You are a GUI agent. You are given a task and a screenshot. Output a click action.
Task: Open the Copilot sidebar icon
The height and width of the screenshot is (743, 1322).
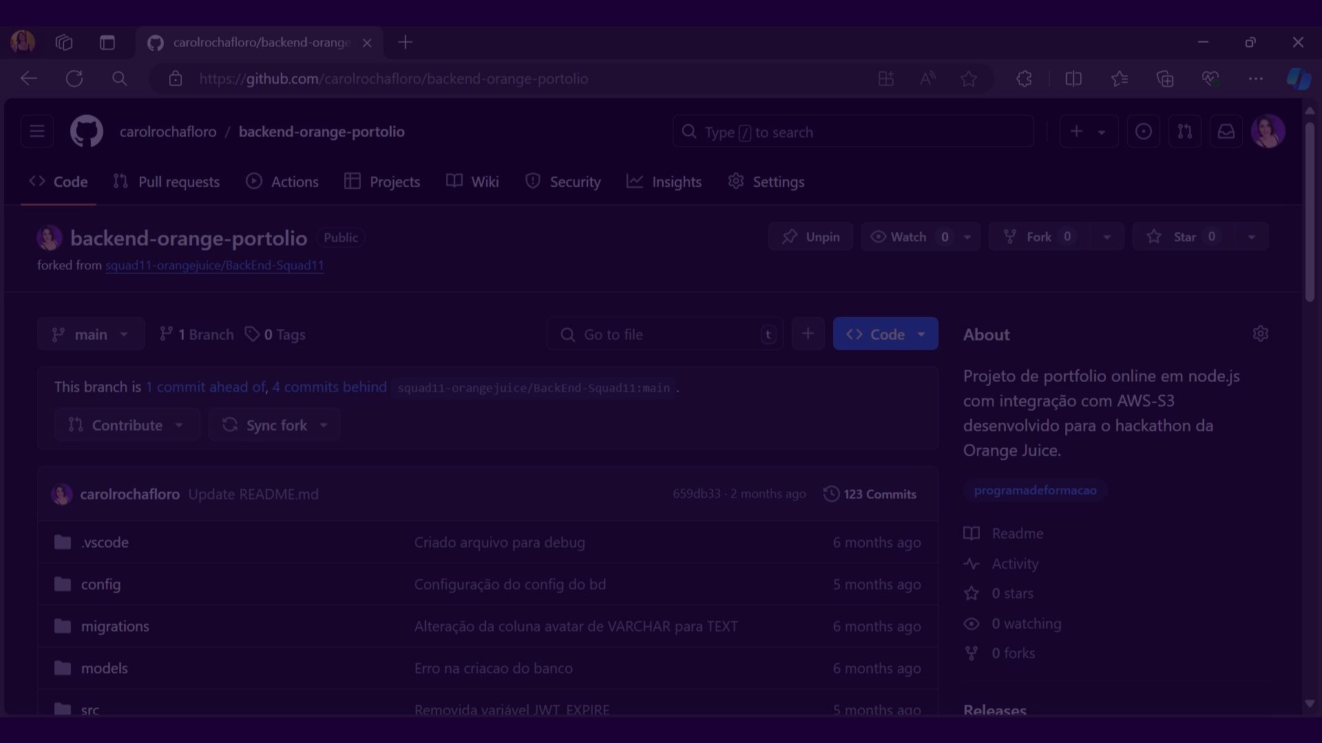click(x=1299, y=78)
